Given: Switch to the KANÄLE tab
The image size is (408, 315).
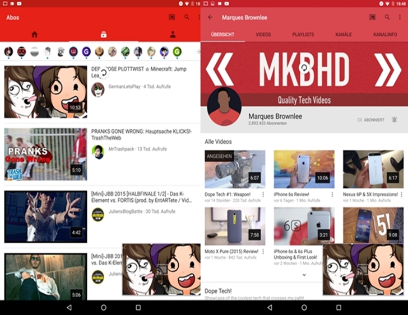Looking at the screenshot, I should pos(344,34).
